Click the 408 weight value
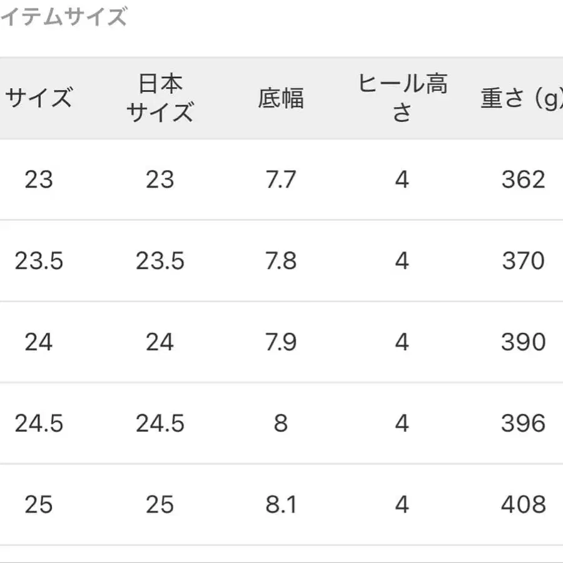The width and height of the screenshot is (563, 563). pos(524,505)
